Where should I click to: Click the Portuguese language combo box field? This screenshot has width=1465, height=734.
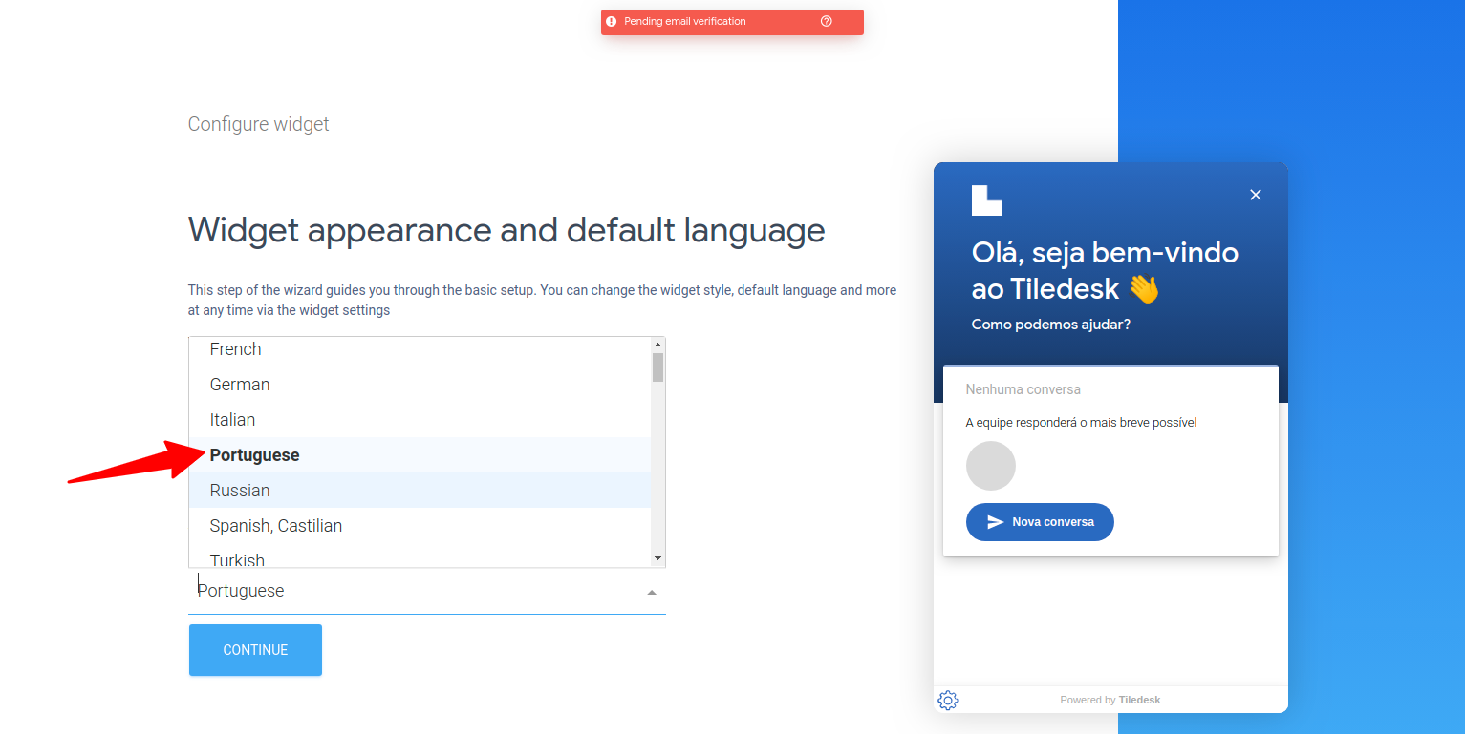[427, 591]
